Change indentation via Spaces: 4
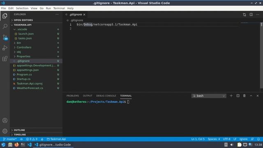The image size is (263, 148). pos(214,139)
